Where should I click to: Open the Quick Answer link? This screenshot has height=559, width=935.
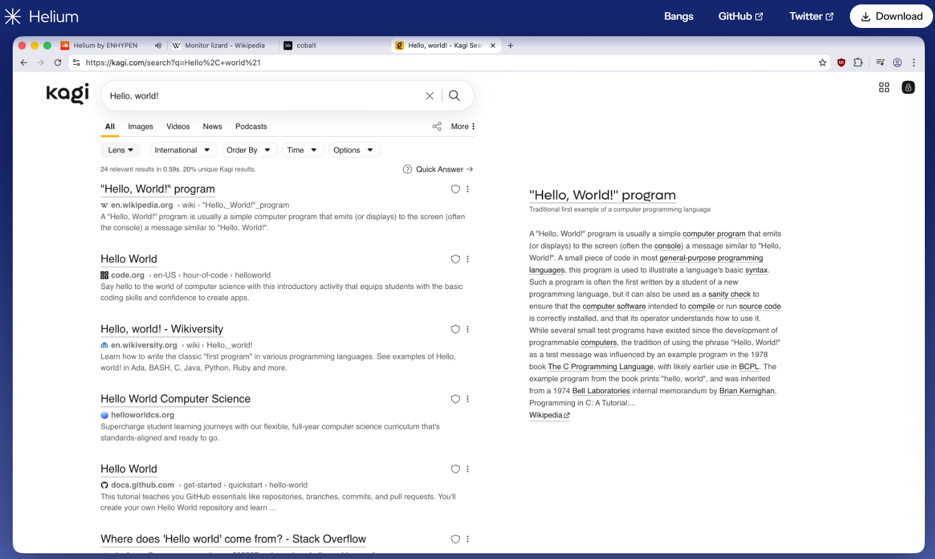point(438,170)
